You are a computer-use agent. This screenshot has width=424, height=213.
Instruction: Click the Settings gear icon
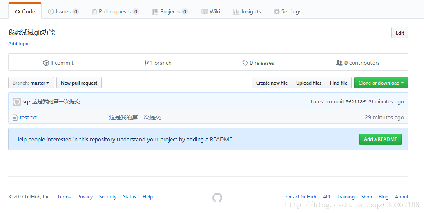pyautogui.click(x=277, y=12)
